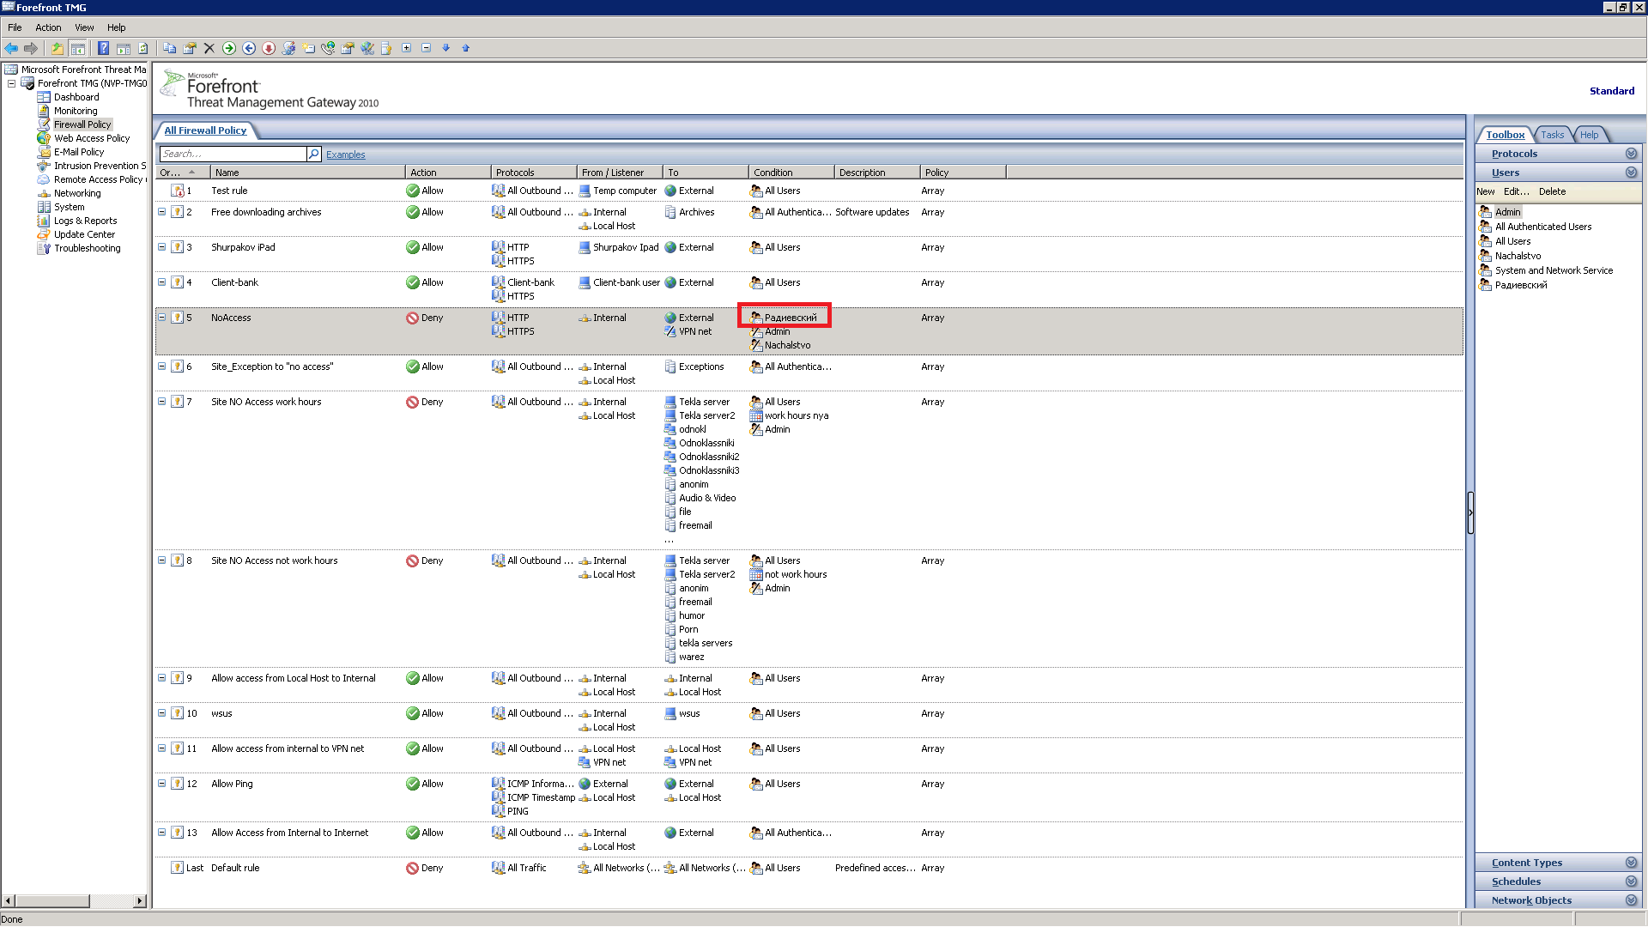Click the Up one level folder icon
1648x927 pixels.
click(58, 48)
